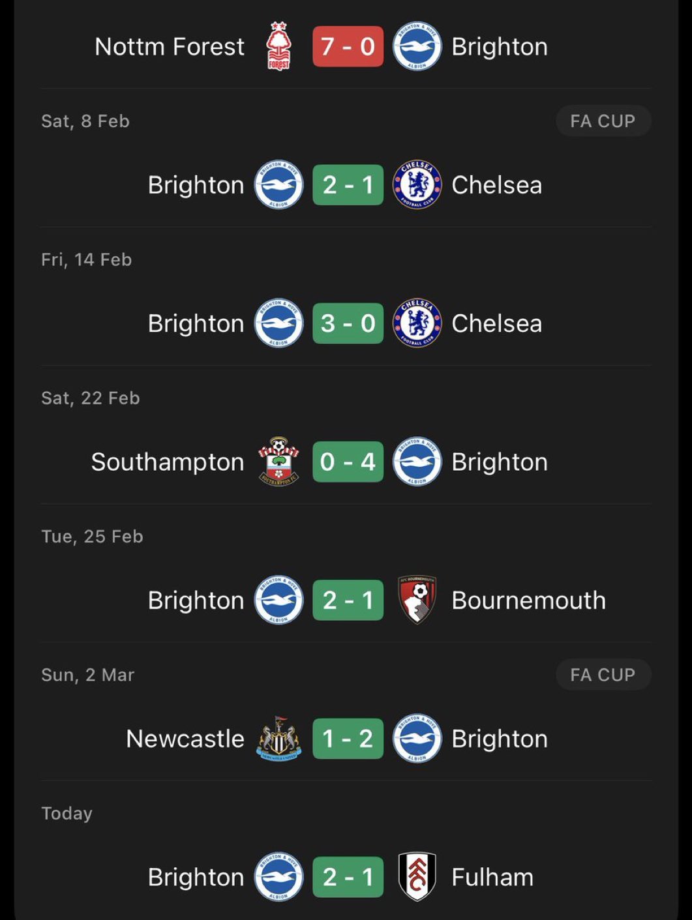Select the Today date header
692x920 pixels.
[67, 813]
